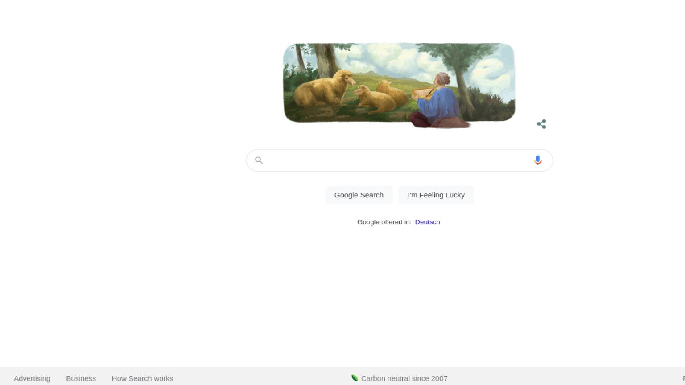The width and height of the screenshot is (685, 385).
Task: Open the Business footer link
Action: [x=81, y=378]
